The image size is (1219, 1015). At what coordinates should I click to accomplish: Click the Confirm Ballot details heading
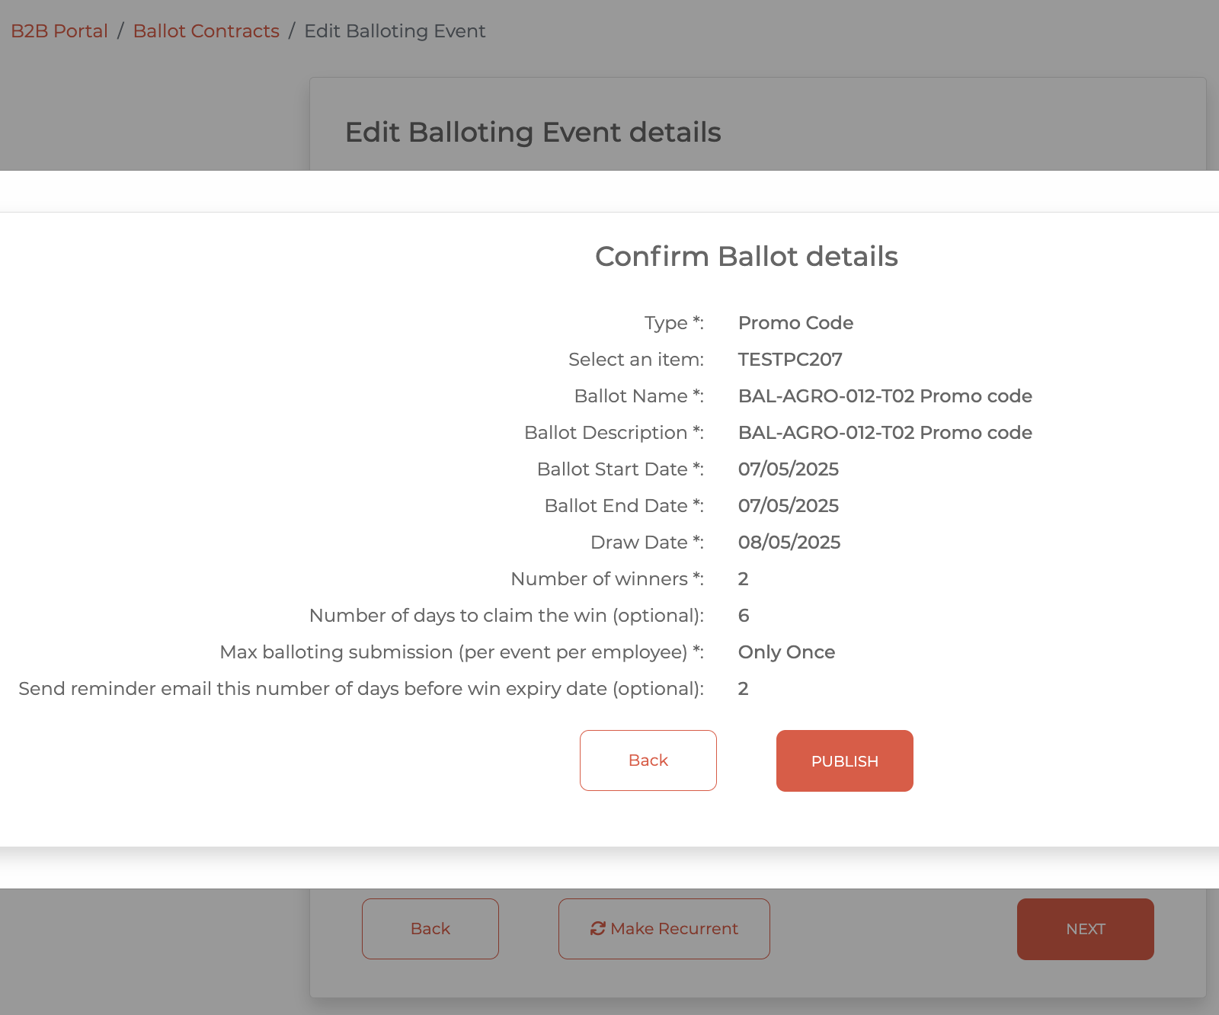point(746,257)
